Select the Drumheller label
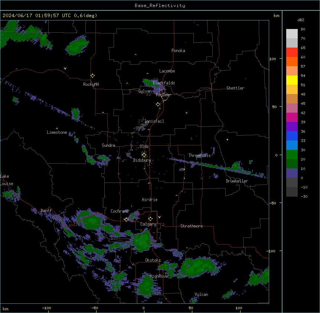320x313 pixels. click(237, 181)
